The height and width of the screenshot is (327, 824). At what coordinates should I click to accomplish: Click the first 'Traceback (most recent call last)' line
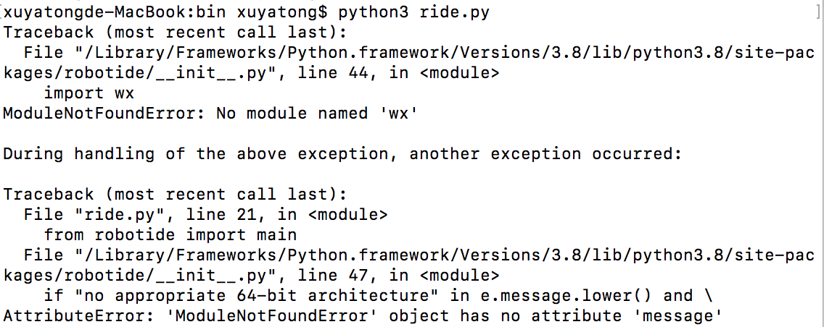175,33
